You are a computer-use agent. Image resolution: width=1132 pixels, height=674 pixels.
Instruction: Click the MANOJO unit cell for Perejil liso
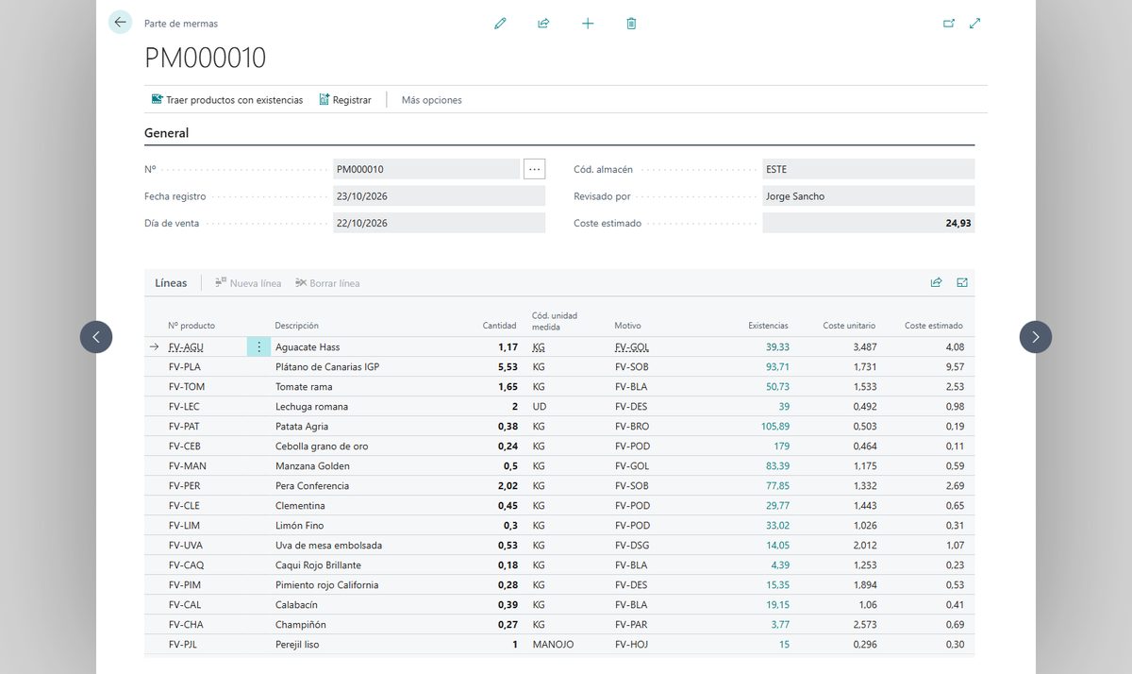[x=553, y=645]
